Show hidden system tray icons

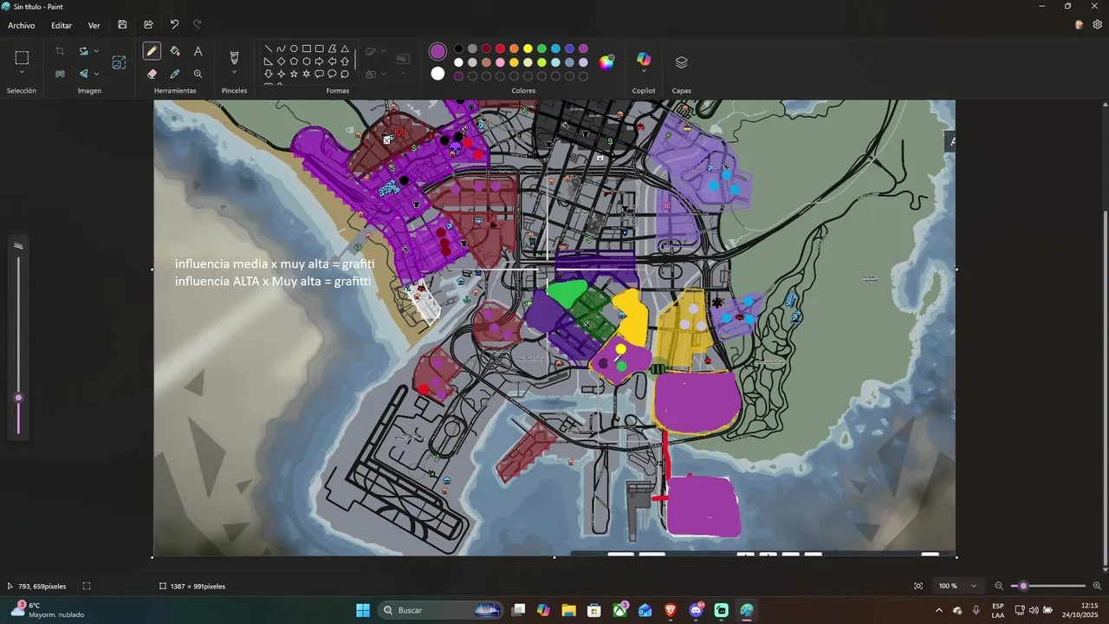(938, 610)
